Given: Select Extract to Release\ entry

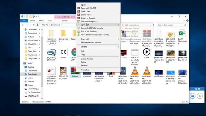Looking at the screenshot, I should [88, 18].
